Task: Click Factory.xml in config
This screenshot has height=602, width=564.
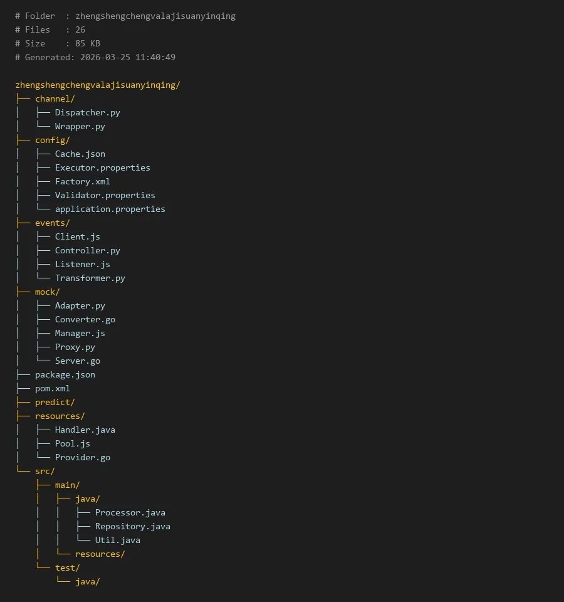Action: tap(82, 181)
